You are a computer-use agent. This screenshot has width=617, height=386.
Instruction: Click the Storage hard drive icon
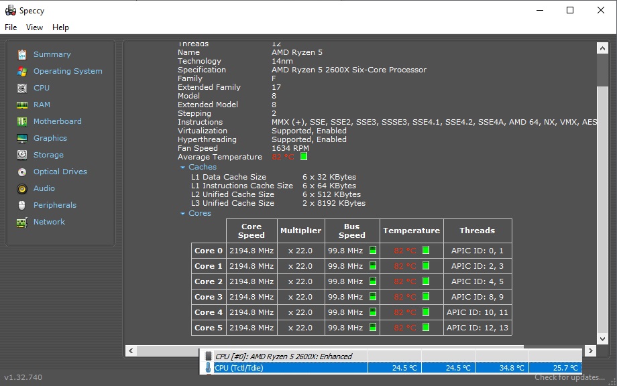[x=22, y=155]
